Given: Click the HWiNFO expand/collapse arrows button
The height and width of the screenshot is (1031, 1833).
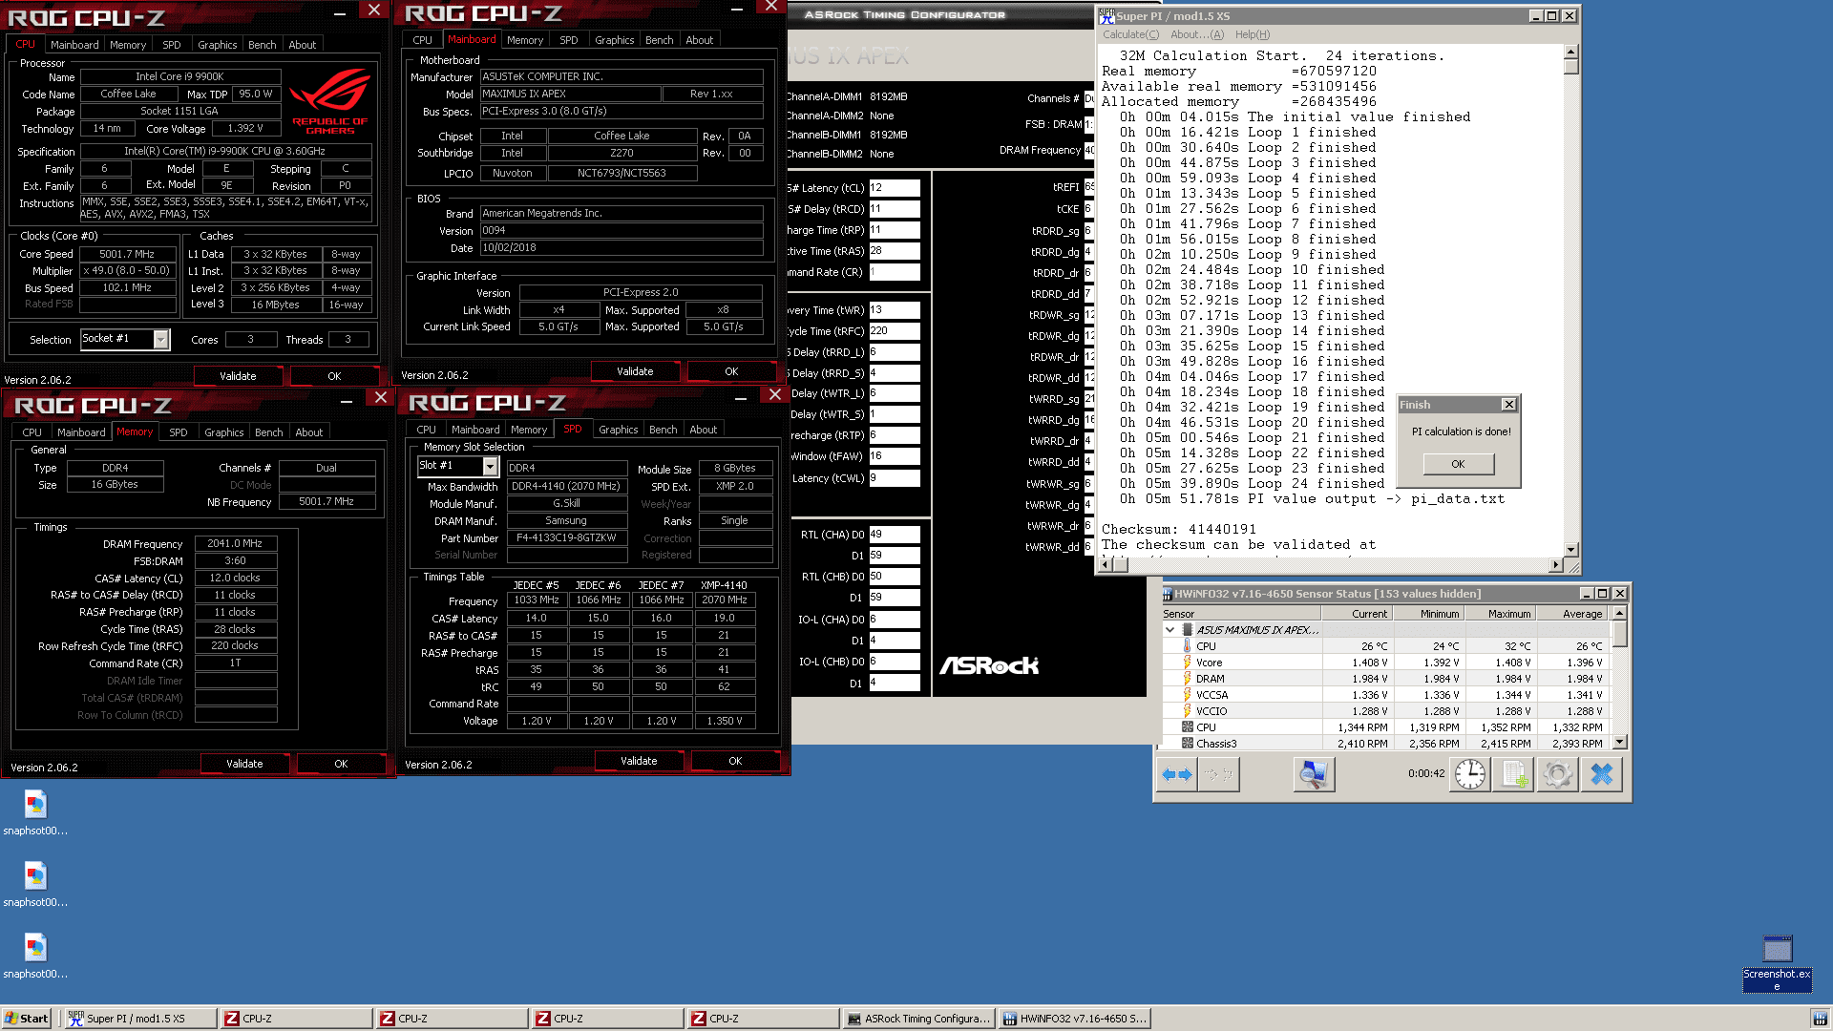Looking at the screenshot, I should 1176,774.
